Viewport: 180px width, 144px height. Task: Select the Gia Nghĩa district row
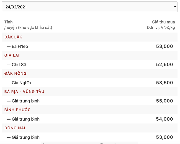pos(89,83)
